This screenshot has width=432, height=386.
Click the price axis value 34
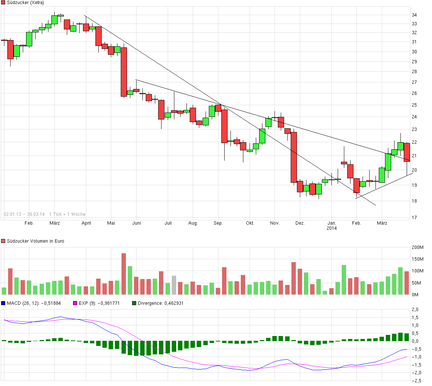pyautogui.click(x=414, y=15)
